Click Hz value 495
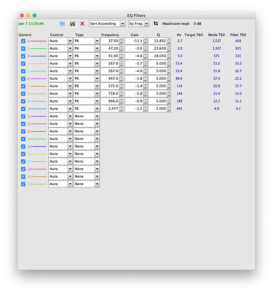 [179, 109]
